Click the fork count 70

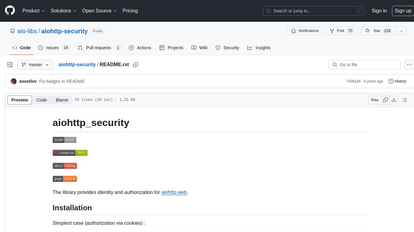(x=350, y=31)
